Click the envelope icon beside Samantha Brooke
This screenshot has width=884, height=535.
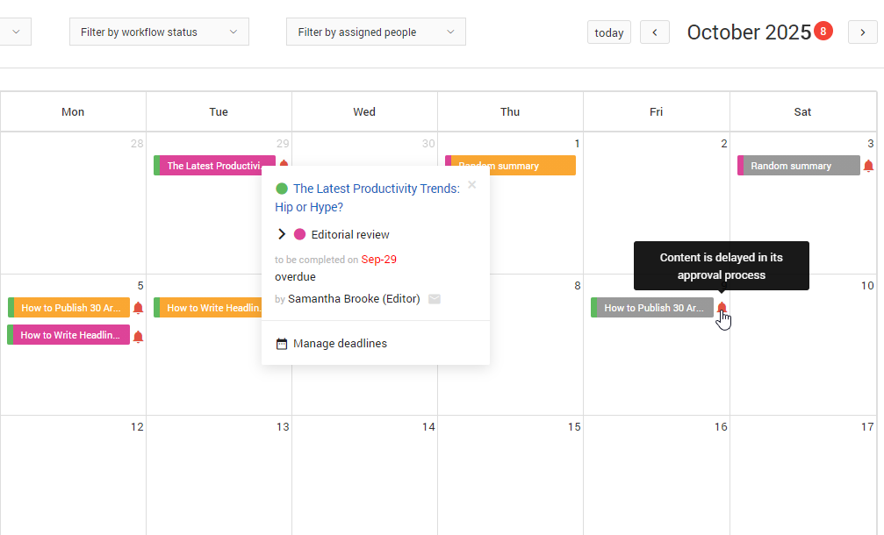(435, 299)
